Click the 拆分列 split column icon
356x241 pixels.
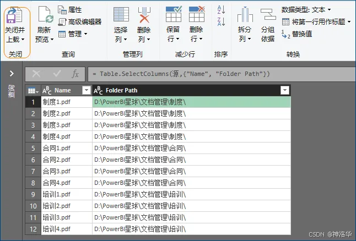(245, 14)
